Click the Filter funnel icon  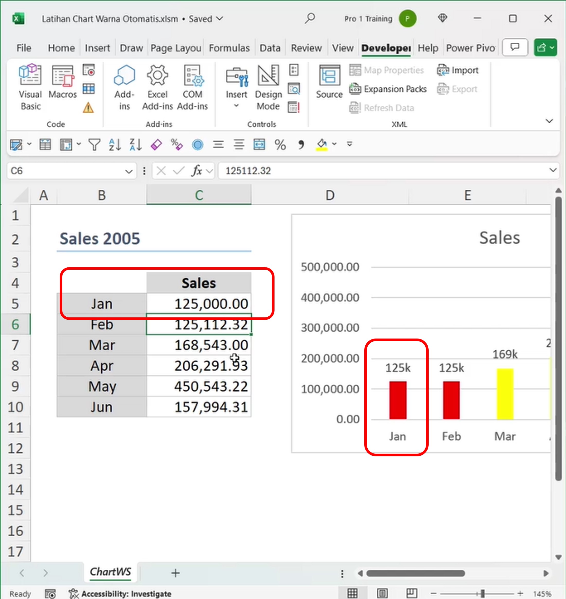pyautogui.click(x=94, y=145)
